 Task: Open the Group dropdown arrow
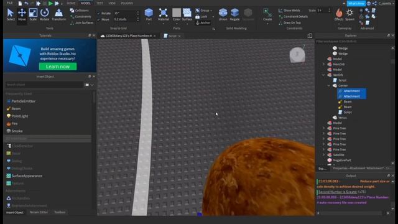[211, 11]
